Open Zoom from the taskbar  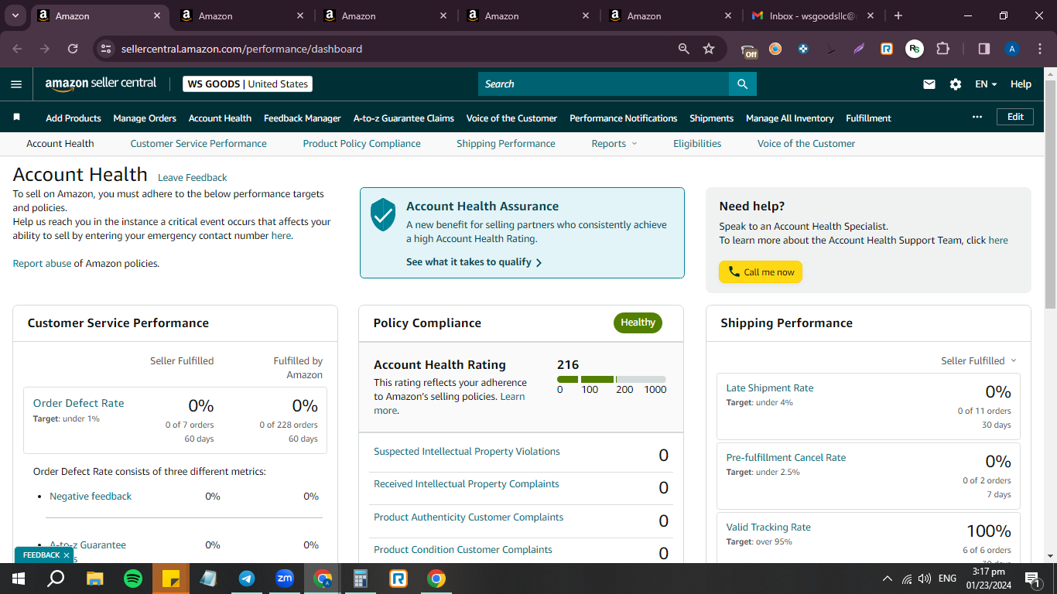click(x=285, y=578)
